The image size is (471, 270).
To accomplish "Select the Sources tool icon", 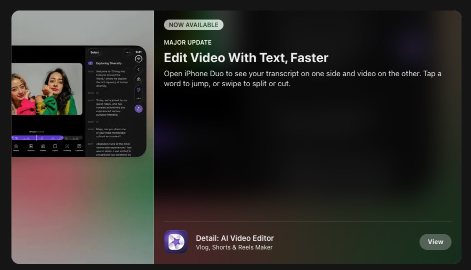I will (31, 147).
